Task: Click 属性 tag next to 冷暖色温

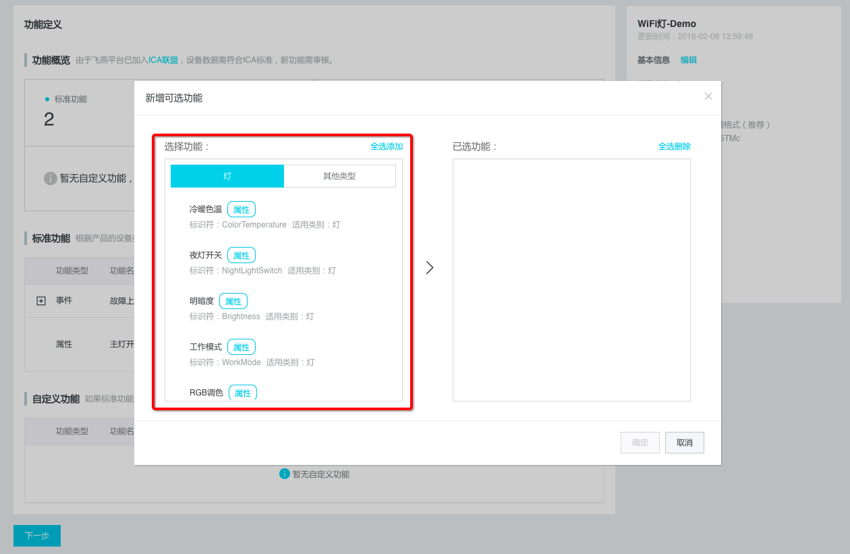Action: (242, 210)
